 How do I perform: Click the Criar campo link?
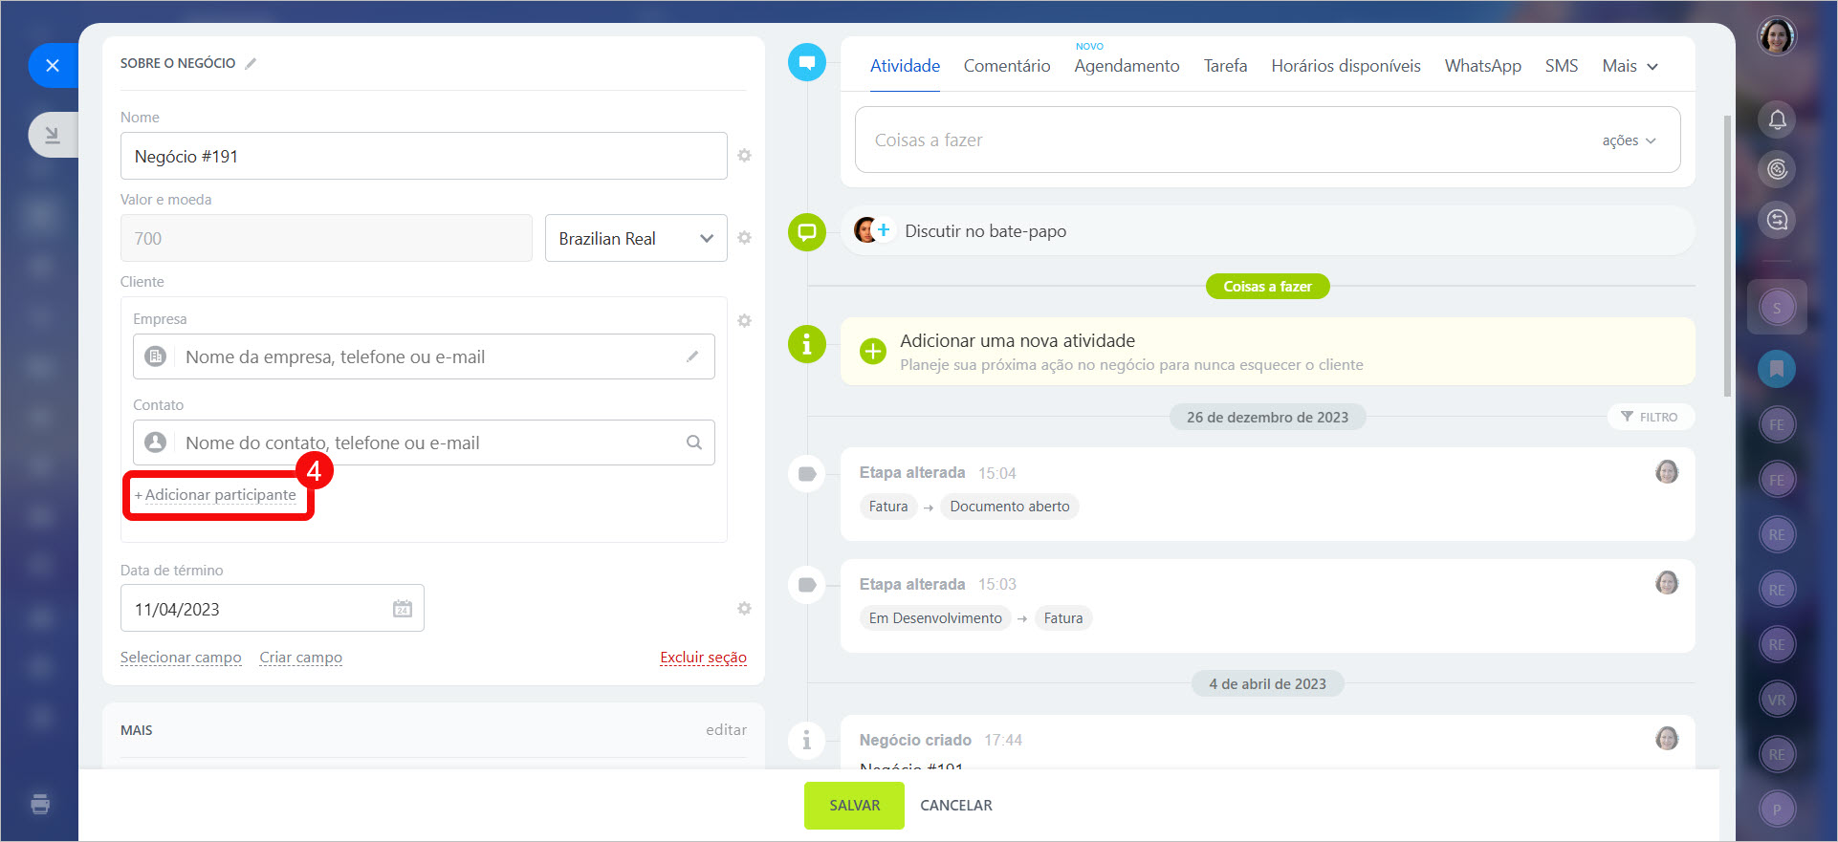[300, 658]
